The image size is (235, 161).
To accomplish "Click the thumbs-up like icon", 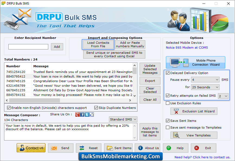I will (92, 115).
